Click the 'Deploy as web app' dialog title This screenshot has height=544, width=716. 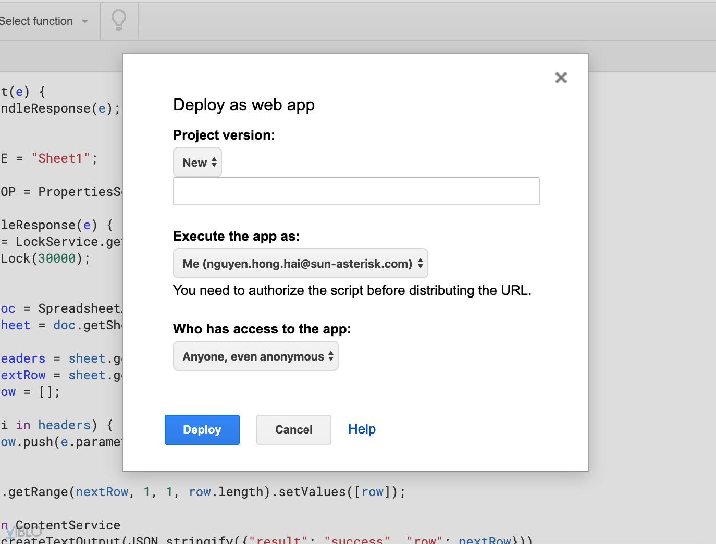pos(243,105)
